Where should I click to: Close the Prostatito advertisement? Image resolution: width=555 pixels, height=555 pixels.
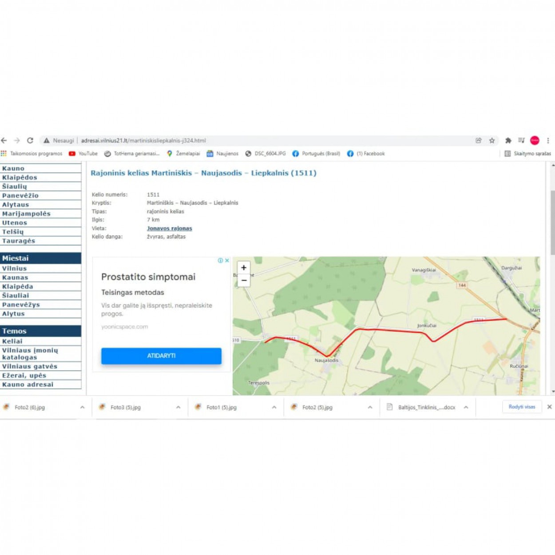227,261
